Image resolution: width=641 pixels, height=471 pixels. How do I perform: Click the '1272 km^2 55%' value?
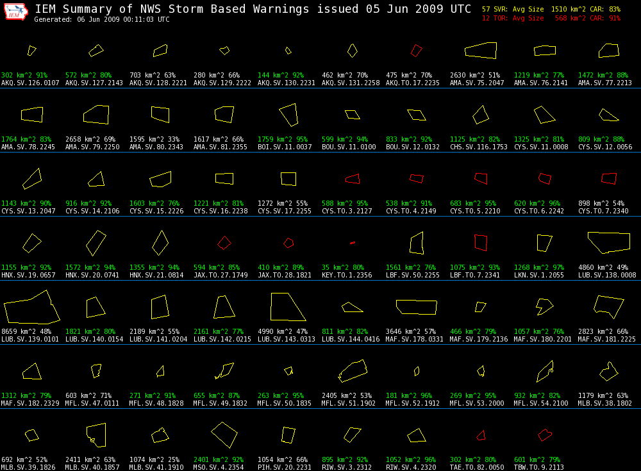283,203
